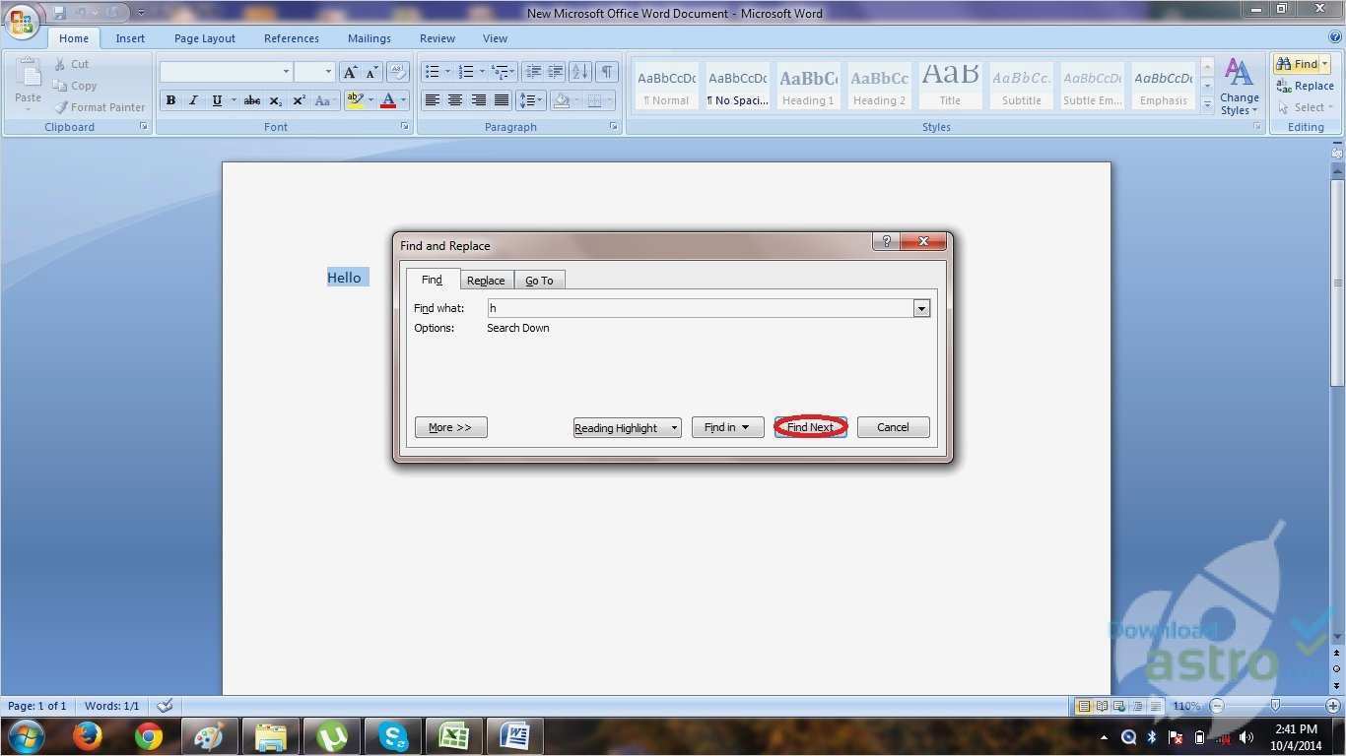This screenshot has height=756, width=1346.
Task: Click the Grow Font icon
Action: pyautogui.click(x=350, y=72)
